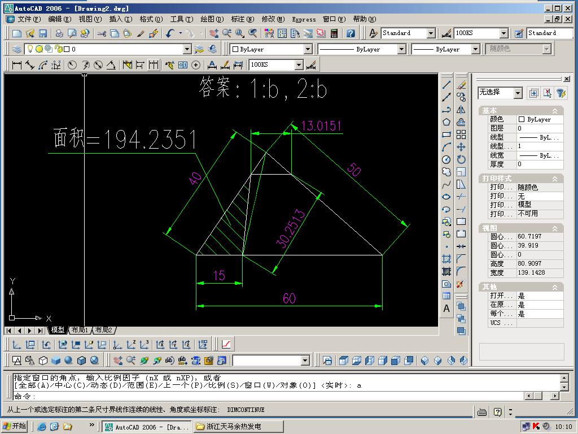578x434 pixels.
Task: Open the QuickCalc calculator
Action: [334, 33]
